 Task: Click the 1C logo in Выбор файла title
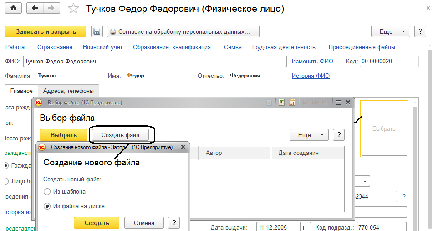[x=38, y=103]
